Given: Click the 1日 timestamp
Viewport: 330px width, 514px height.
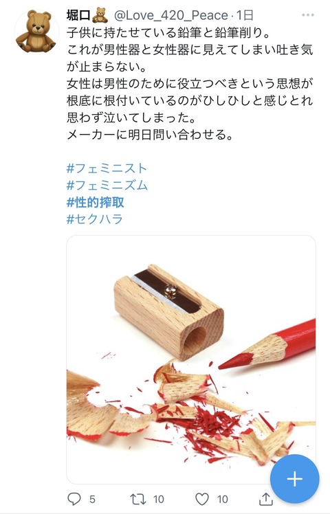Looking at the screenshot, I should (245, 15).
